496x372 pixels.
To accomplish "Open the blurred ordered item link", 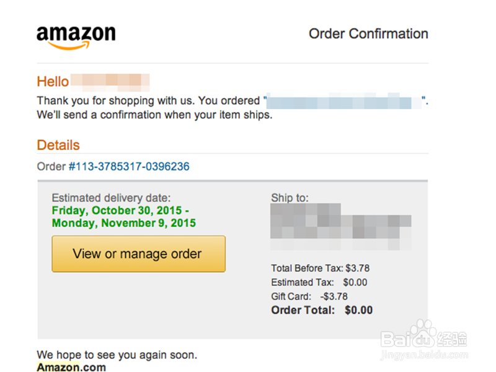I will tap(344, 101).
